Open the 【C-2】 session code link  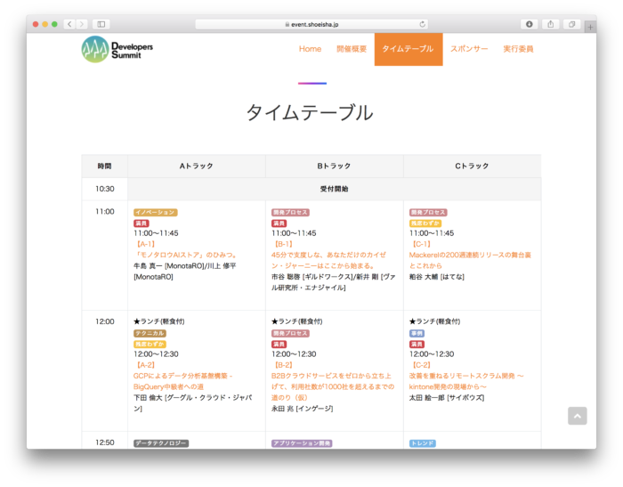tap(421, 365)
